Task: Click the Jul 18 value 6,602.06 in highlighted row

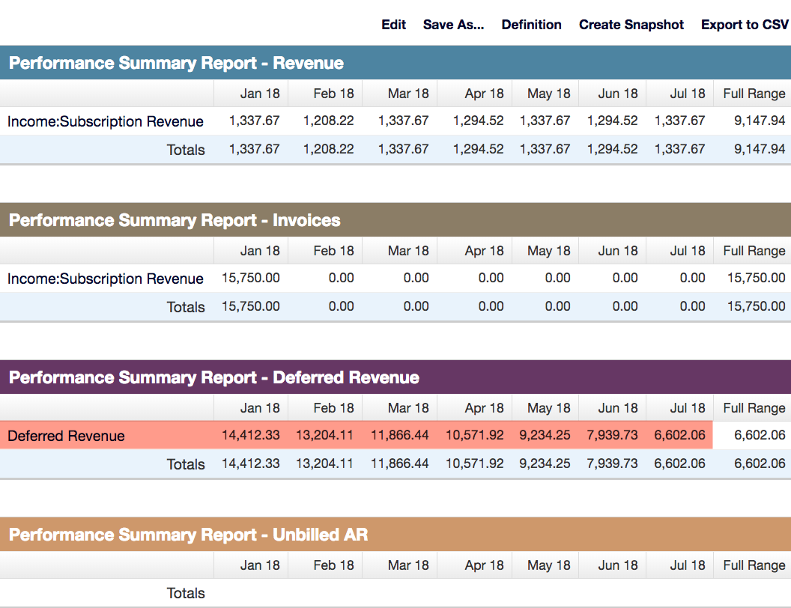Action: pyautogui.click(x=679, y=435)
